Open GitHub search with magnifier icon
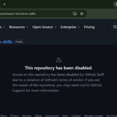 [115, 27]
